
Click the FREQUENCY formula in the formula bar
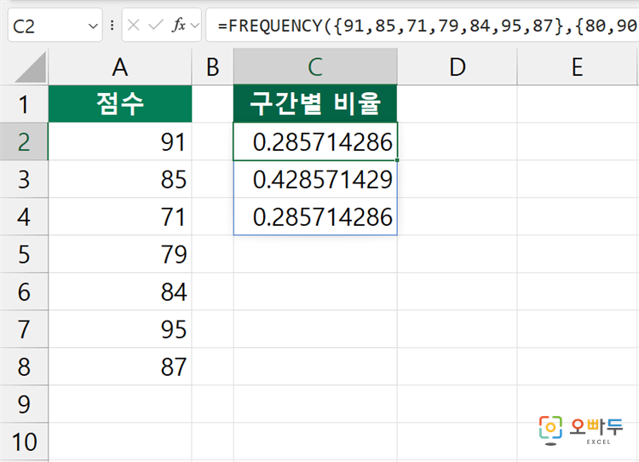coord(427,26)
